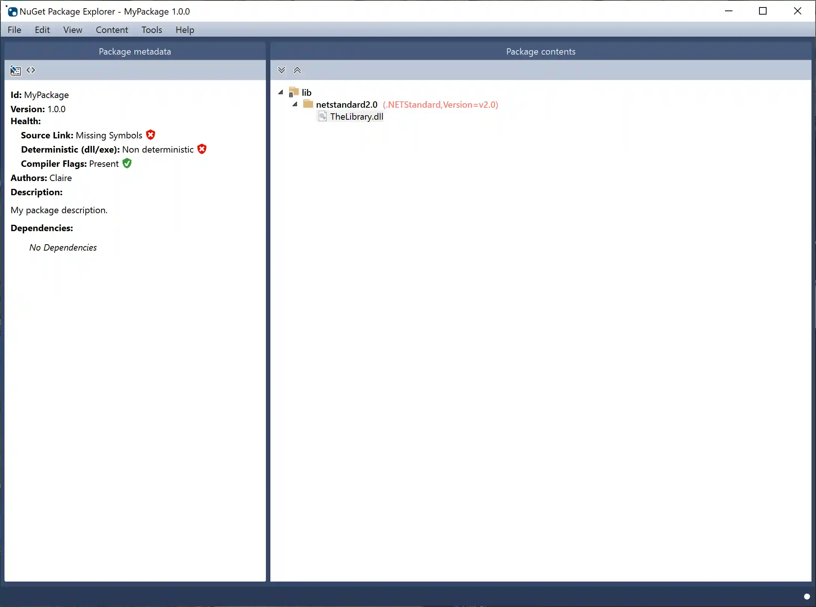Click the lib package folder icon
816x607 pixels.
[x=293, y=92]
